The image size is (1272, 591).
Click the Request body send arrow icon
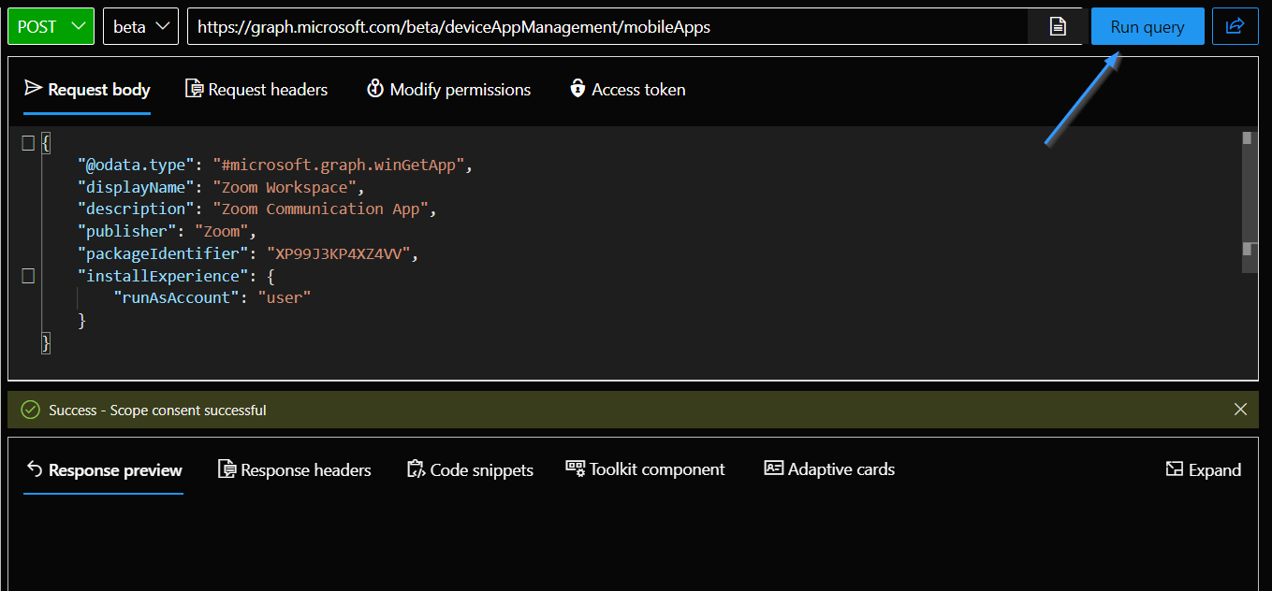pyautogui.click(x=34, y=89)
